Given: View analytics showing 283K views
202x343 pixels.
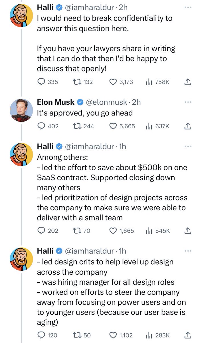Looking at the screenshot, I should (x=158, y=335).
